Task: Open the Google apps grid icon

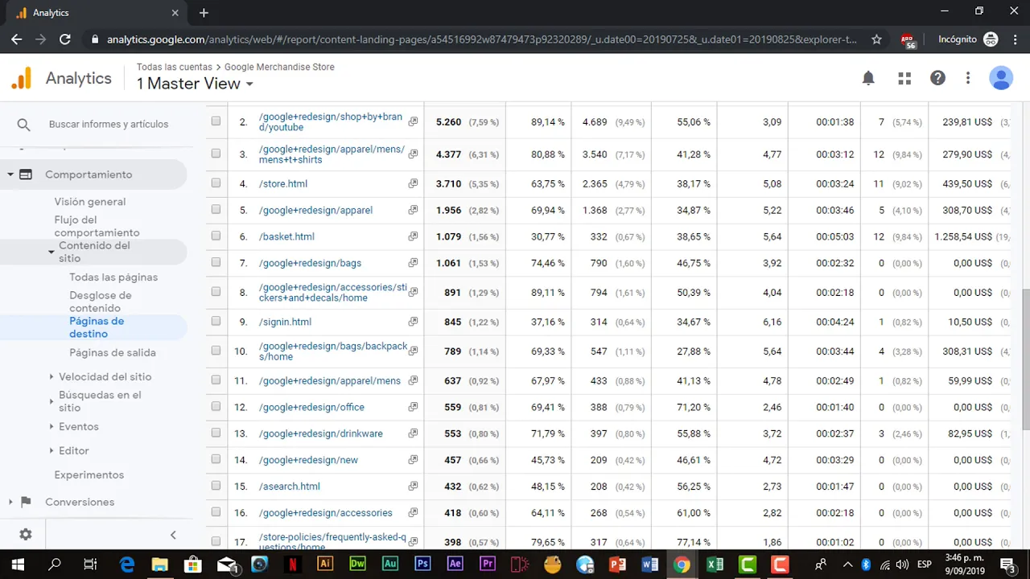Action: [x=904, y=78]
